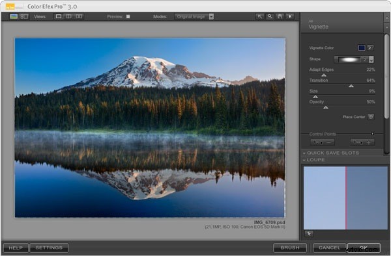This screenshot has height=256, width=391.
Task: Click the Opacity 50% value
Action: 371,101
